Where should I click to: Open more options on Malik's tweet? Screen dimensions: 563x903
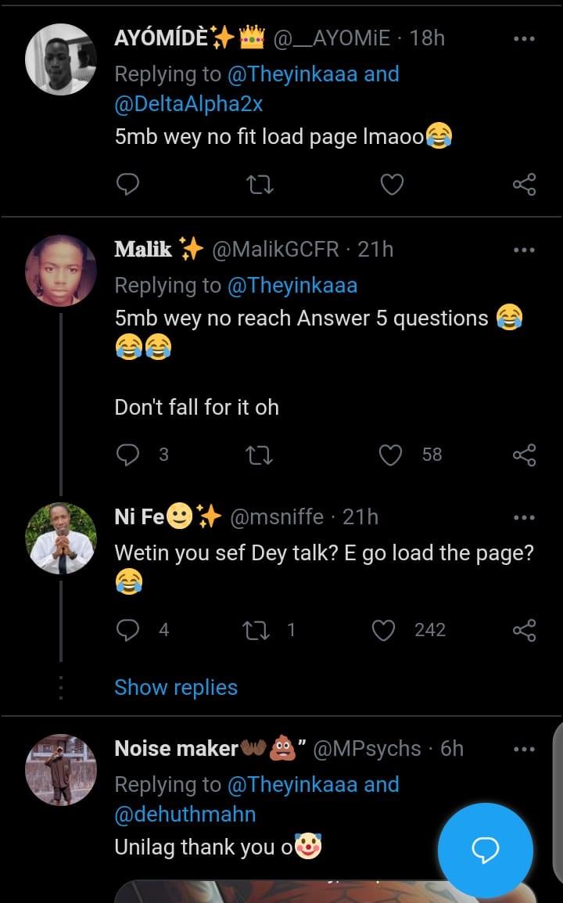(524, 250)
